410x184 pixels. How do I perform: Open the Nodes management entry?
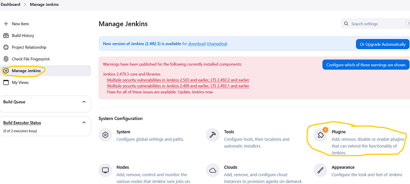pyautogui.click(x=145, y=174)
